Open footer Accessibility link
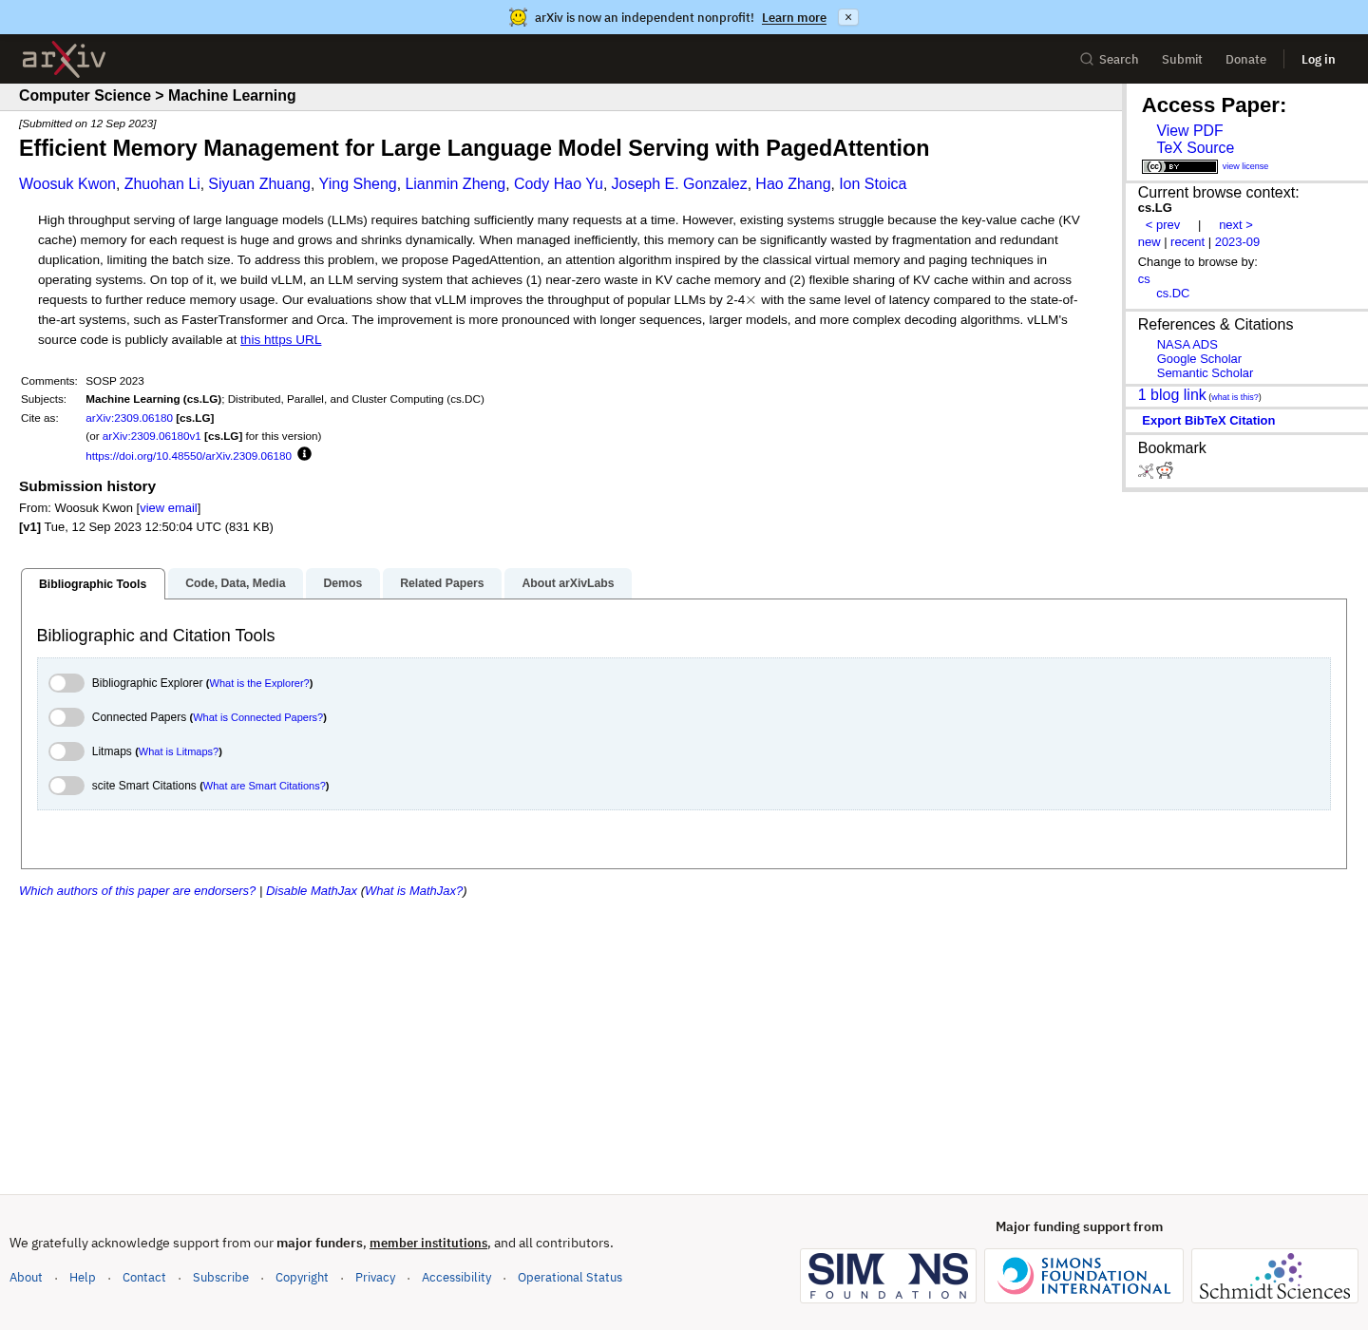The image size is (1368, 1330). pos(457,1278)
